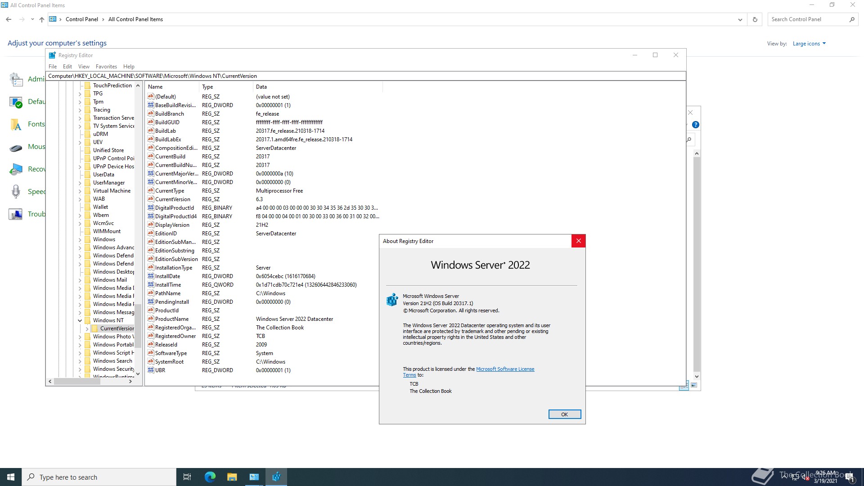
Task: Expand the CurrentVersion tree node
Action: (x=87, y=328)
